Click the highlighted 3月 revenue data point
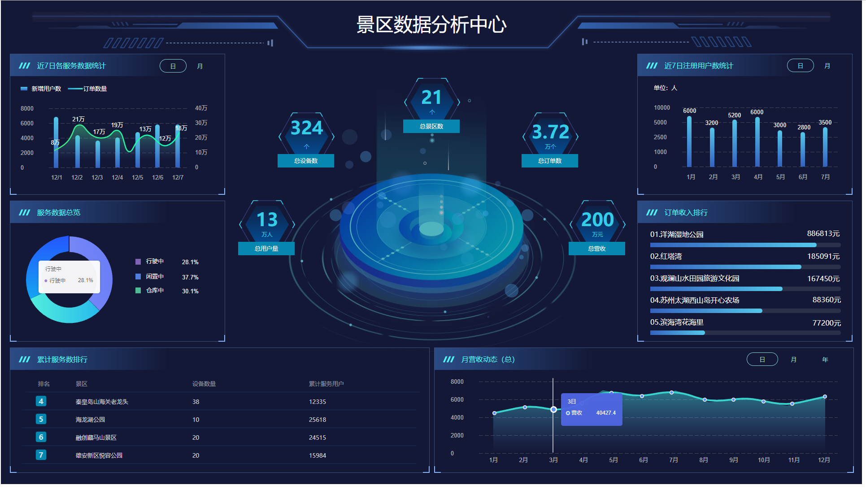This screenshot has height=489, width=866. tap(554, 410)
